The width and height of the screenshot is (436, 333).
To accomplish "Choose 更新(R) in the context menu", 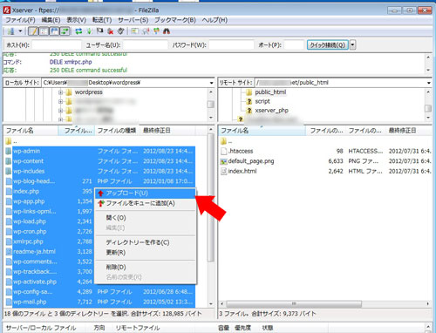I will [x=146, y=252].
